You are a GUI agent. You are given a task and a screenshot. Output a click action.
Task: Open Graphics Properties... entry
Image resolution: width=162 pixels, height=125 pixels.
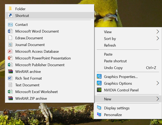(128, 77)
